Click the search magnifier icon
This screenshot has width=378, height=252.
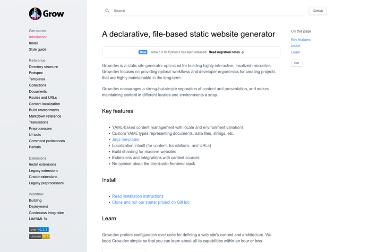click(x=107, y=10)
